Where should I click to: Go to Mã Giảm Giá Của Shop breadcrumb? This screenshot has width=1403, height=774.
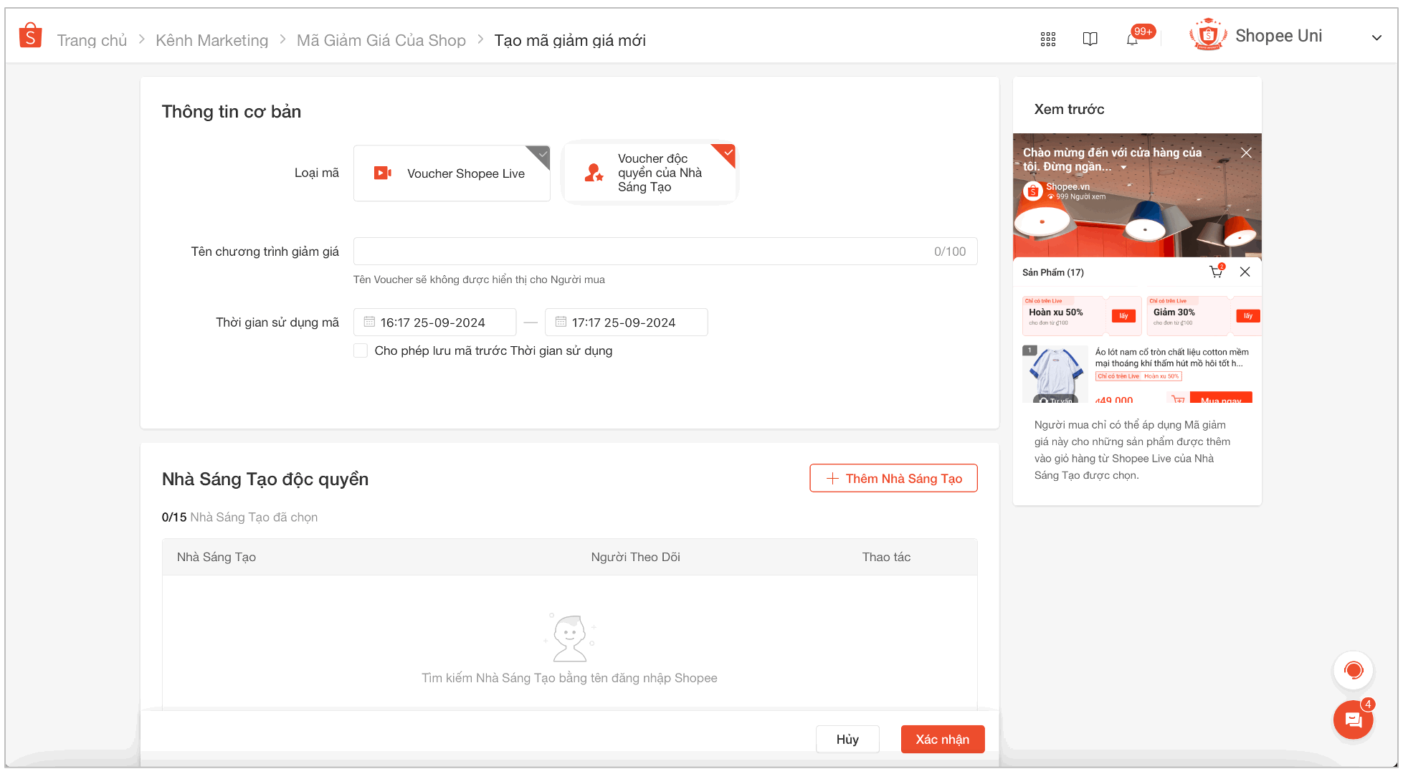381,40
